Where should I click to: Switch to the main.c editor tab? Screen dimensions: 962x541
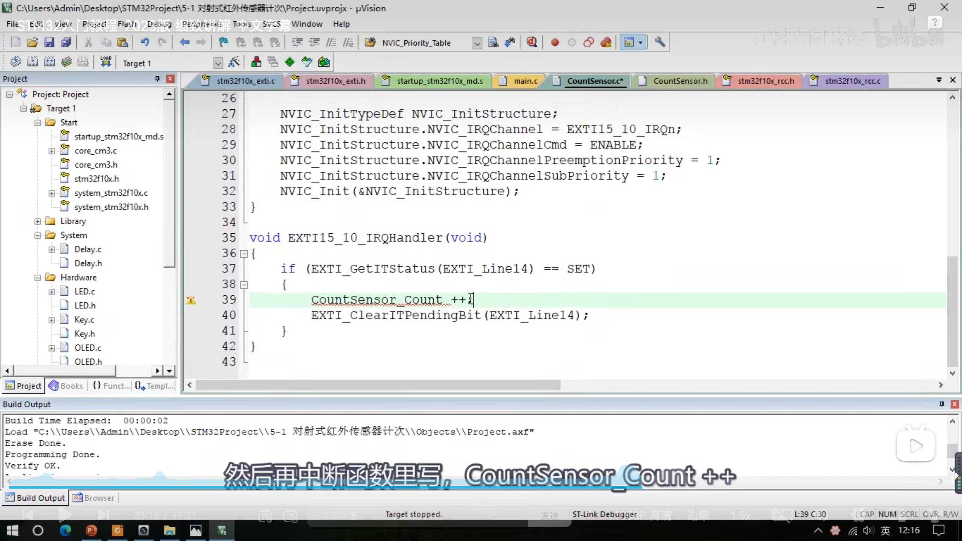point(525,81)
